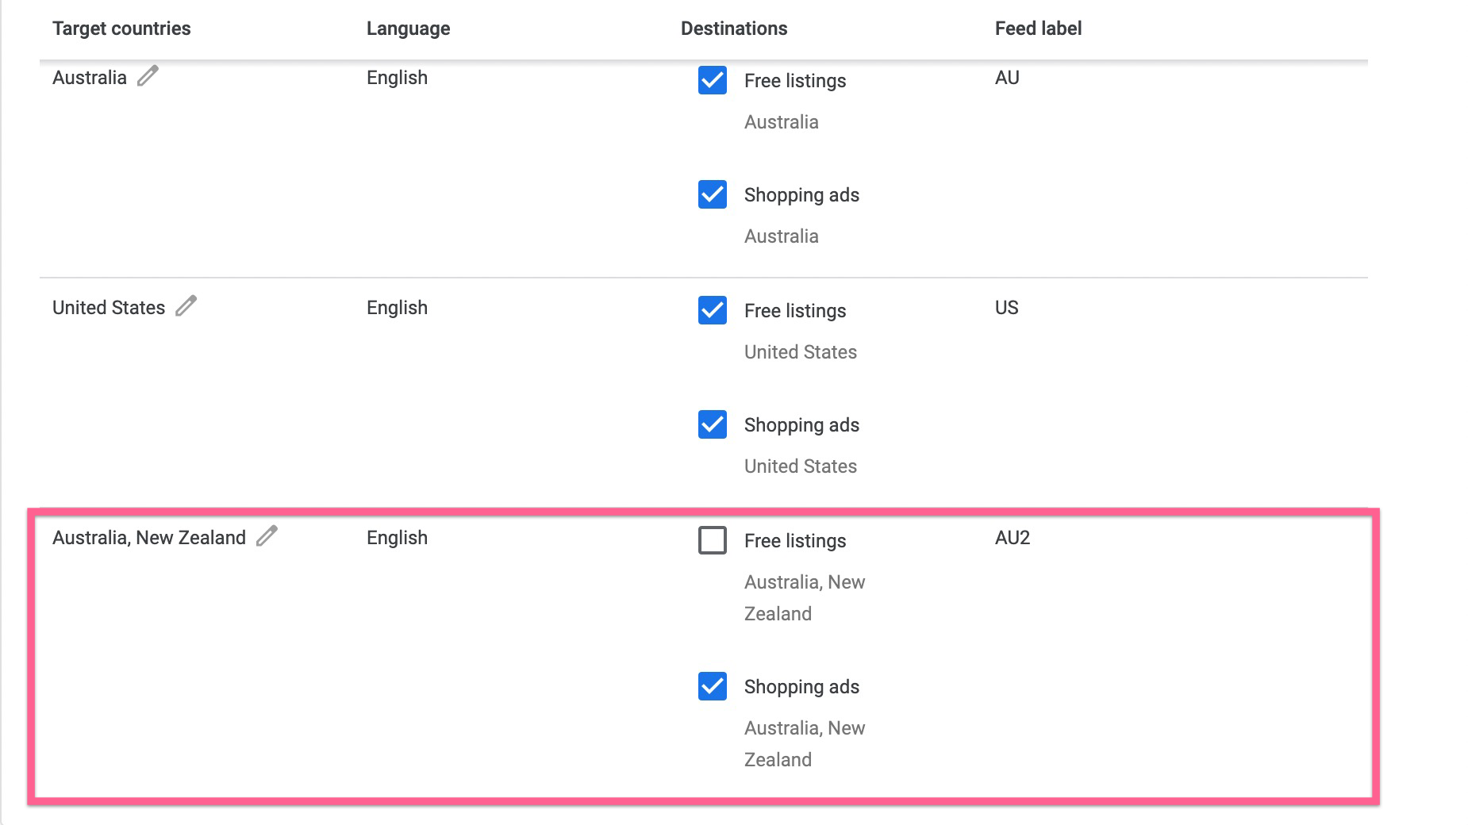Uncheck Free listings for United States

[713, 310]
